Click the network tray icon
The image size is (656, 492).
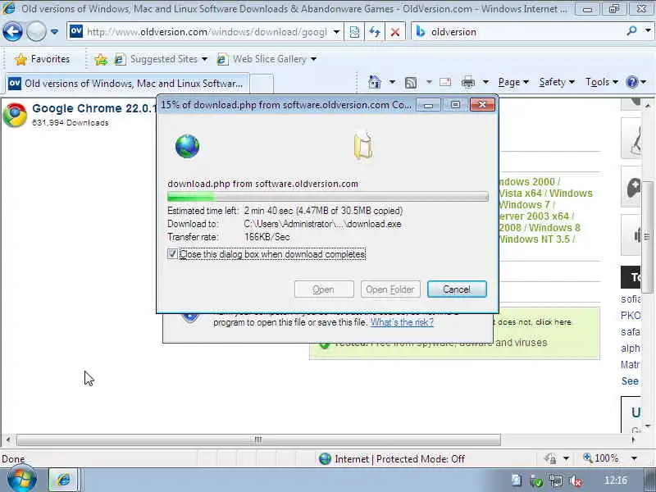pyautogui.click(x=556, y=481)
